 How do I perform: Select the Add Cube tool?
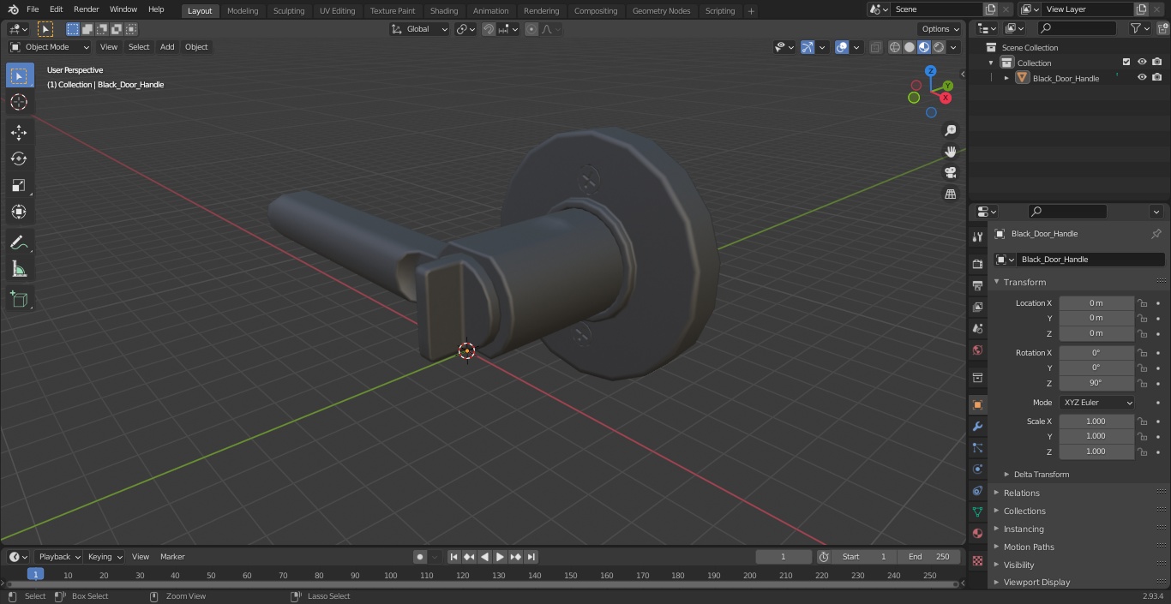pyautogui.click(x=19, y=300)
